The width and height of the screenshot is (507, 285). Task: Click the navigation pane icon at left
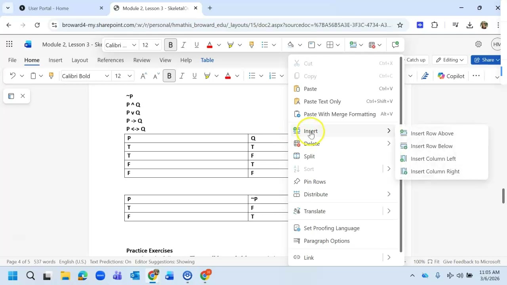[x=11, y=96]
